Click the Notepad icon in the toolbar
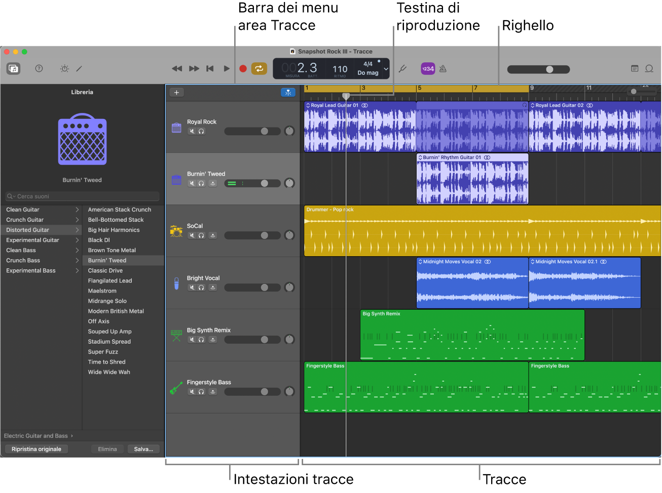 click(635, 69)
